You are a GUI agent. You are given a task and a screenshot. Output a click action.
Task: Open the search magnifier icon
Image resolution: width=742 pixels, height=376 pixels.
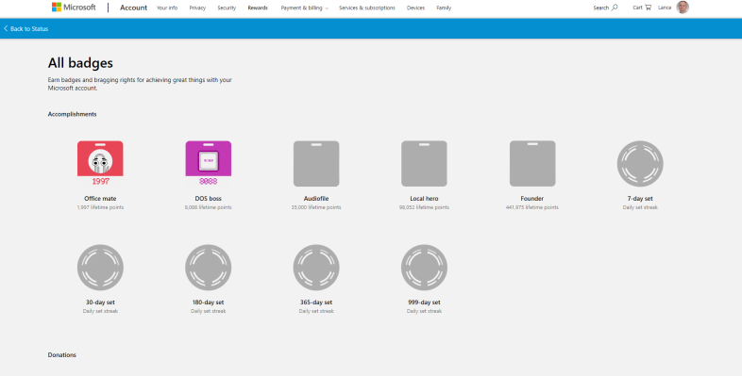pos(615,8)
